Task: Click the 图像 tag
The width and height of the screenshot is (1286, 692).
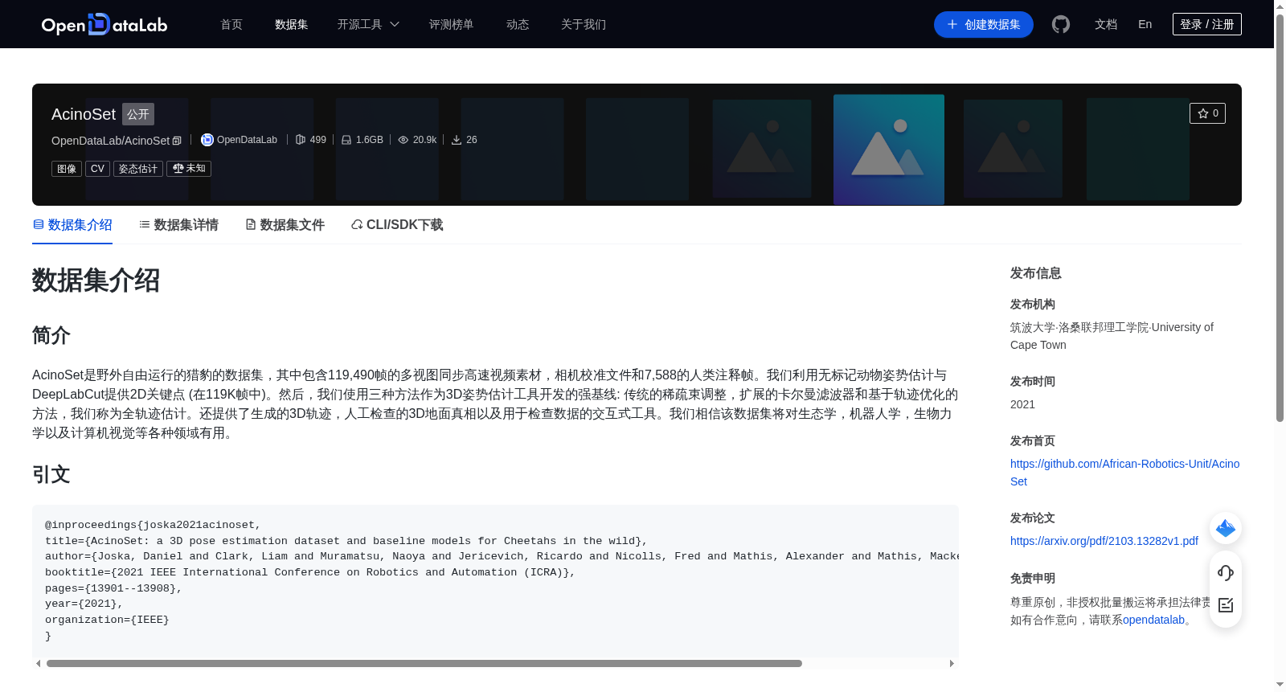Action: click(67, 169)
